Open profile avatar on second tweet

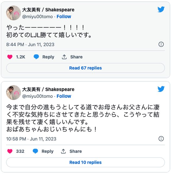[13, 92]
